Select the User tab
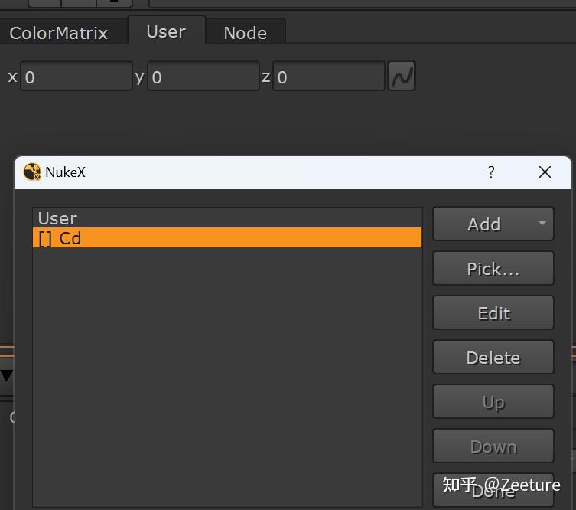Viewport: 576px width, 510px height. coord(166,31)
